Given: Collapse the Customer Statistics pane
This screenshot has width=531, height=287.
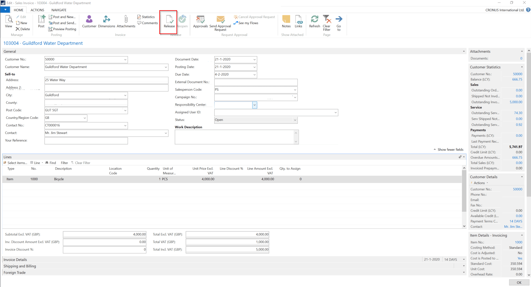Looking at the screenshot, I should [522, 67].
